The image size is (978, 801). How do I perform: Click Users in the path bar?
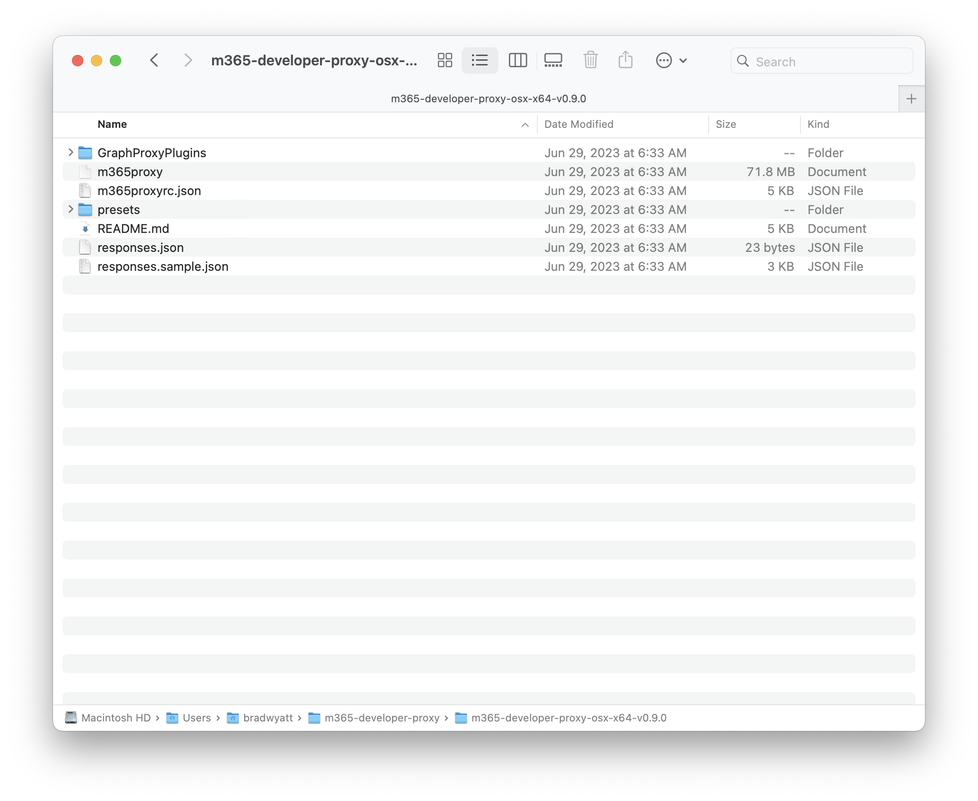click(x=196, y=718)
